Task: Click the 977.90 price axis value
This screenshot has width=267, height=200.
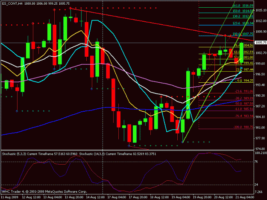Action: click(261, 138)
